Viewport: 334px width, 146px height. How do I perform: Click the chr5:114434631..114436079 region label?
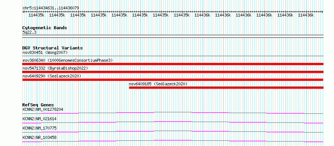click(x=51, y=8)
